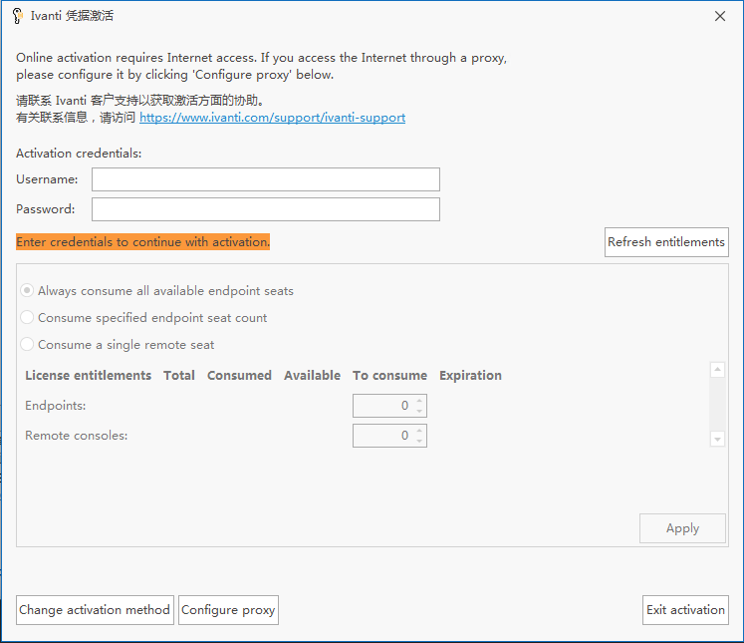
Task: Click the 'Total' column header
Action: (x=179, y=375)
